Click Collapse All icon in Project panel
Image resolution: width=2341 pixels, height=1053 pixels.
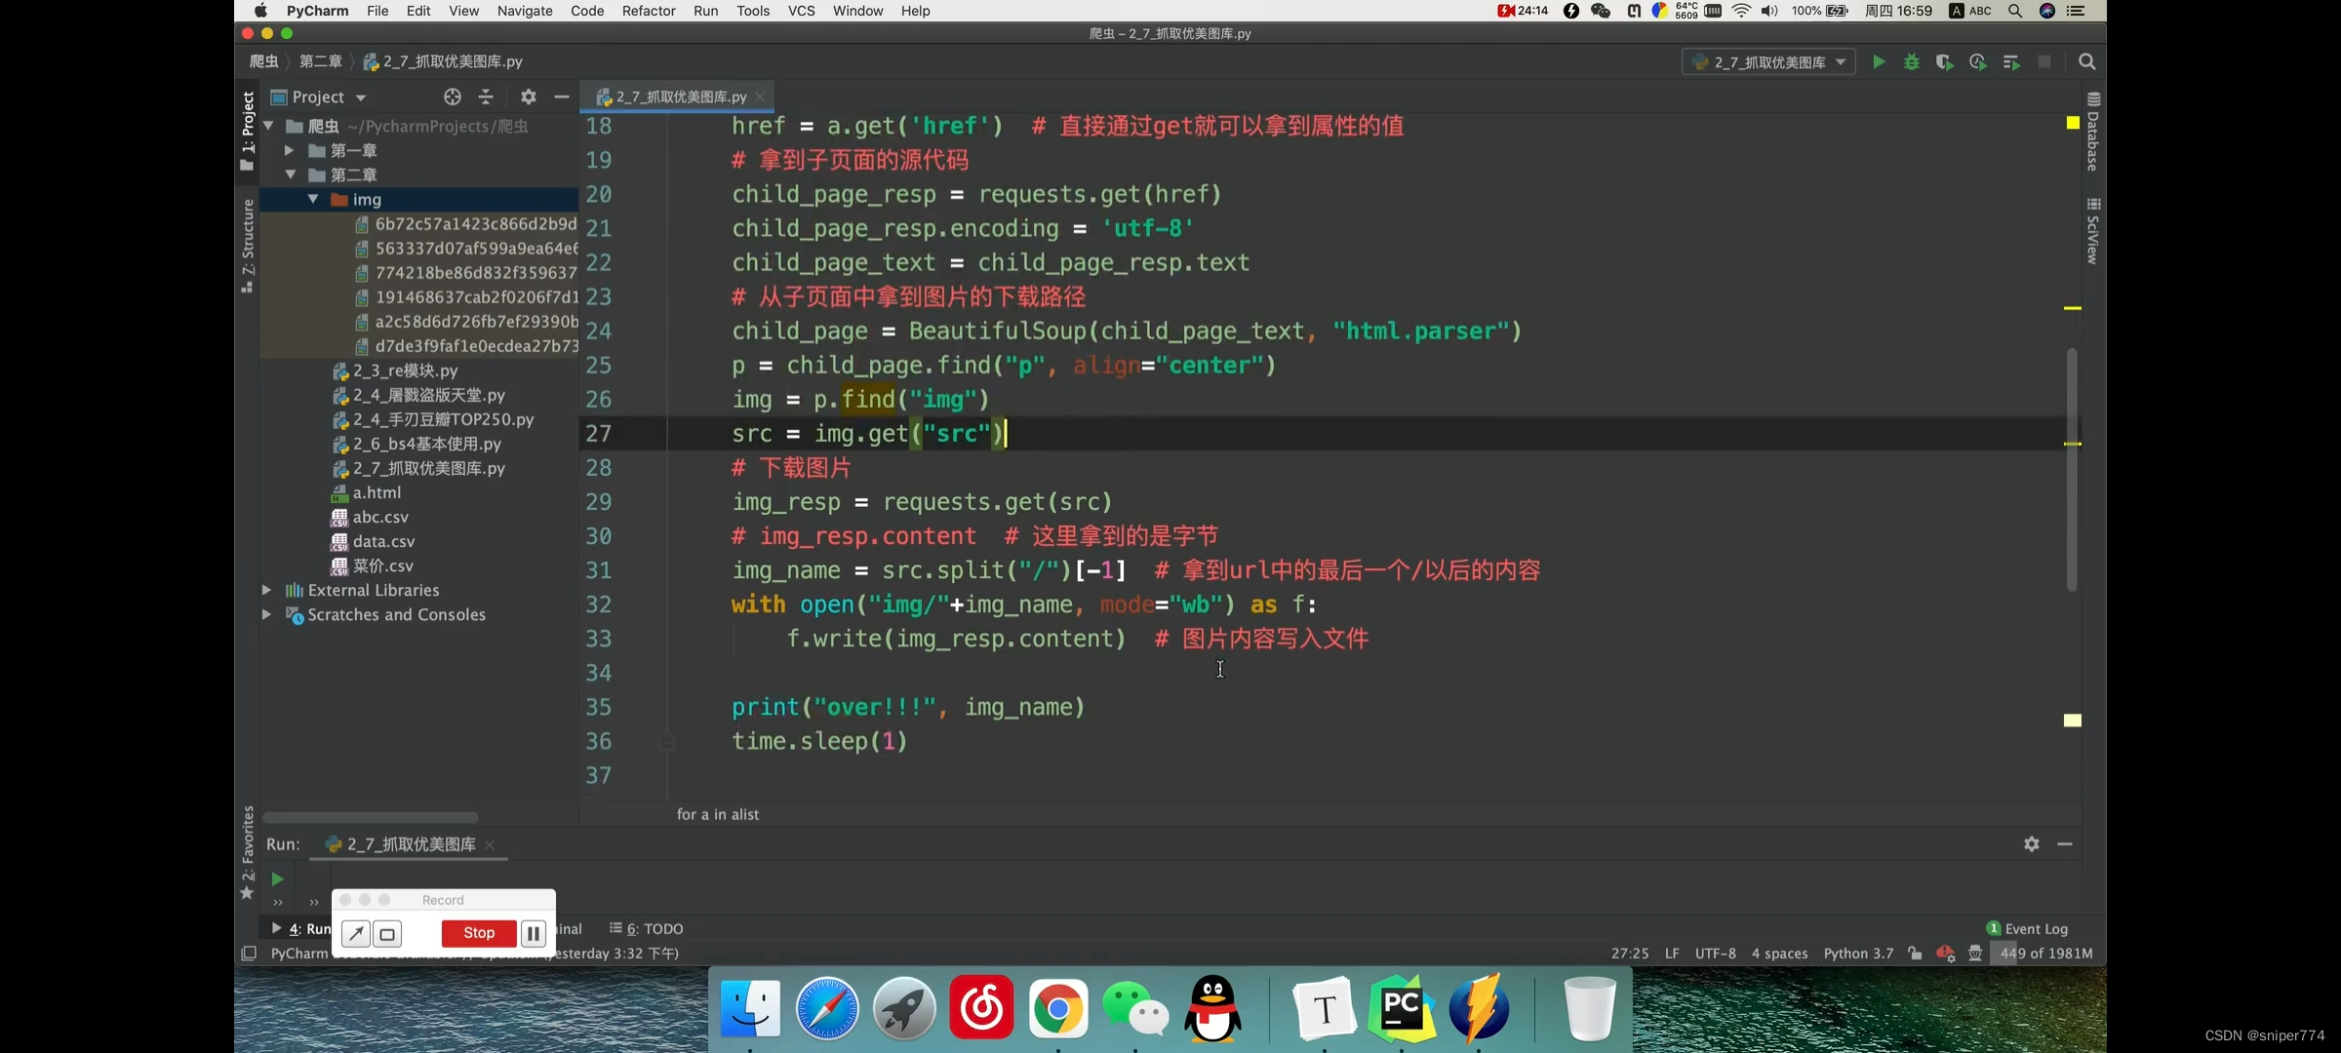[486, 97]
